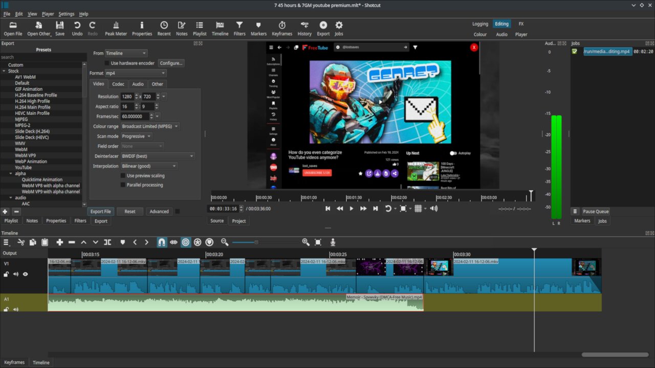Undo the last action
Image resolution: width=655 pixels, height=368 pixels.
point(77,29)
